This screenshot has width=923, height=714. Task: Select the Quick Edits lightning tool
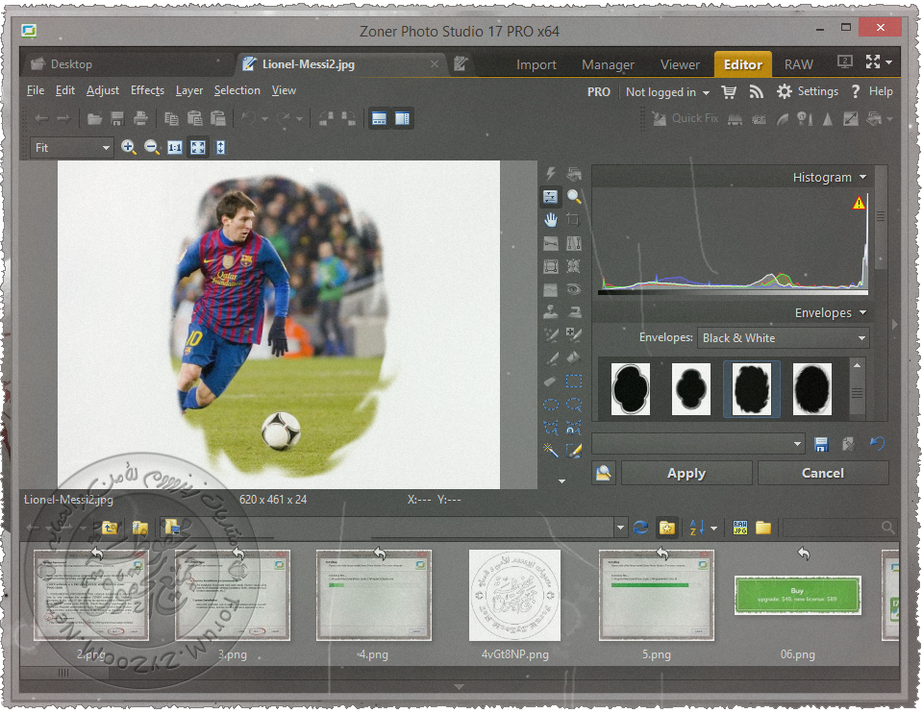(x=550, y=174)
